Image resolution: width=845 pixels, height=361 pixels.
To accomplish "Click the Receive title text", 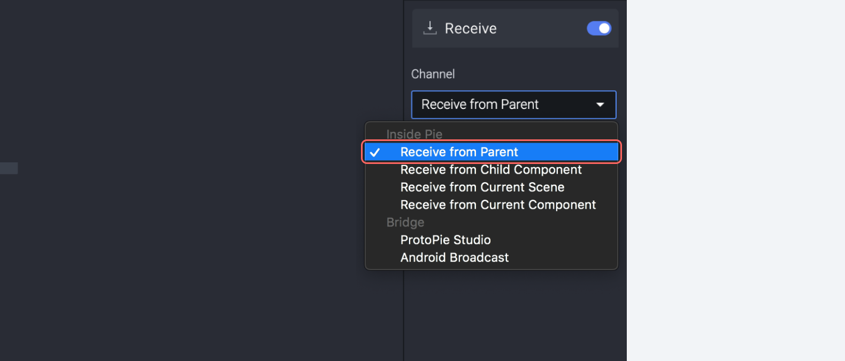I will pos(470,28).
